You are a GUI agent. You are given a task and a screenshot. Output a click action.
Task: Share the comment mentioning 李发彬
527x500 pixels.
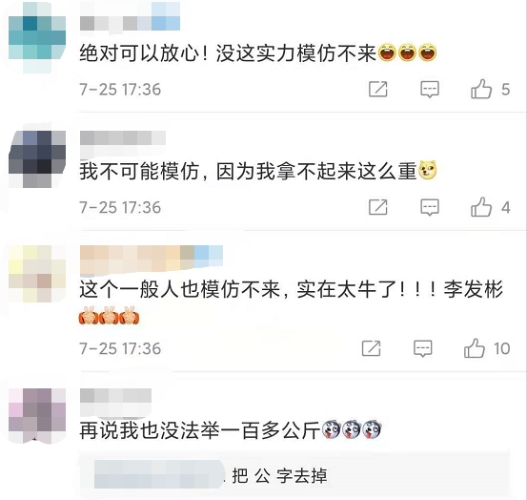[x=371, y=348]
